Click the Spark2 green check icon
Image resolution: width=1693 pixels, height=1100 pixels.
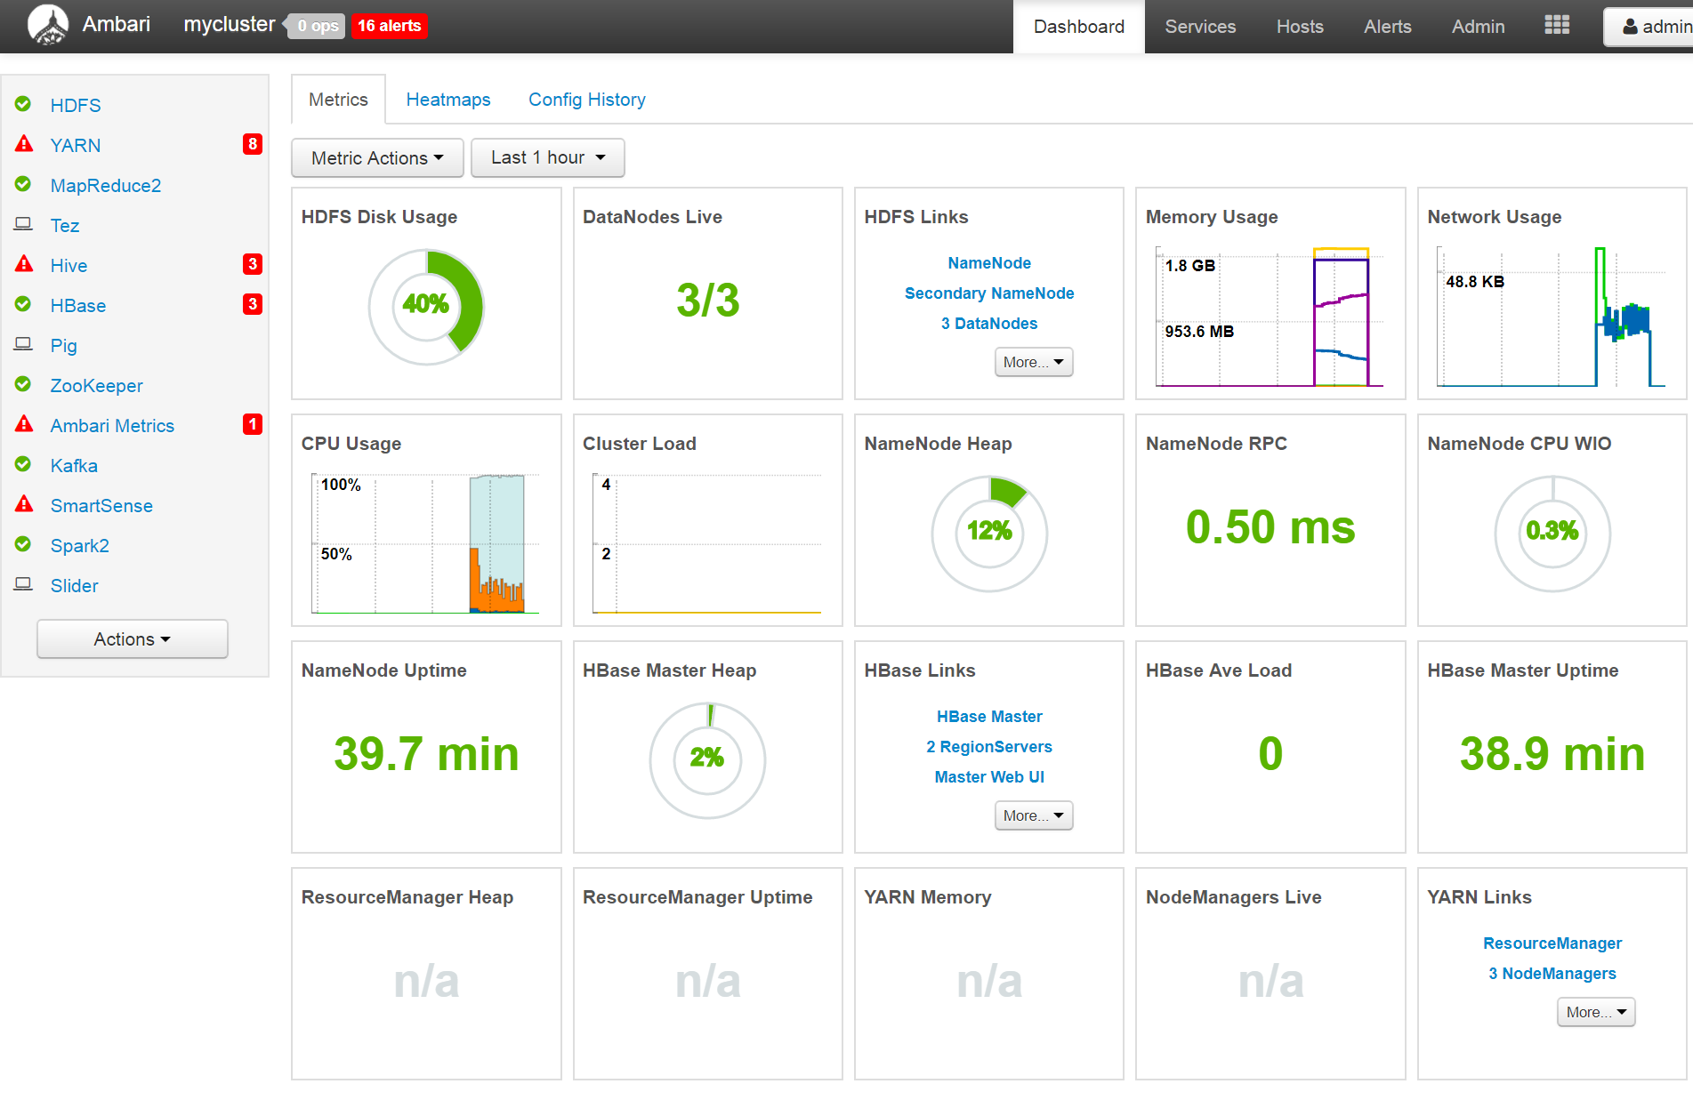tap(23, 544)
